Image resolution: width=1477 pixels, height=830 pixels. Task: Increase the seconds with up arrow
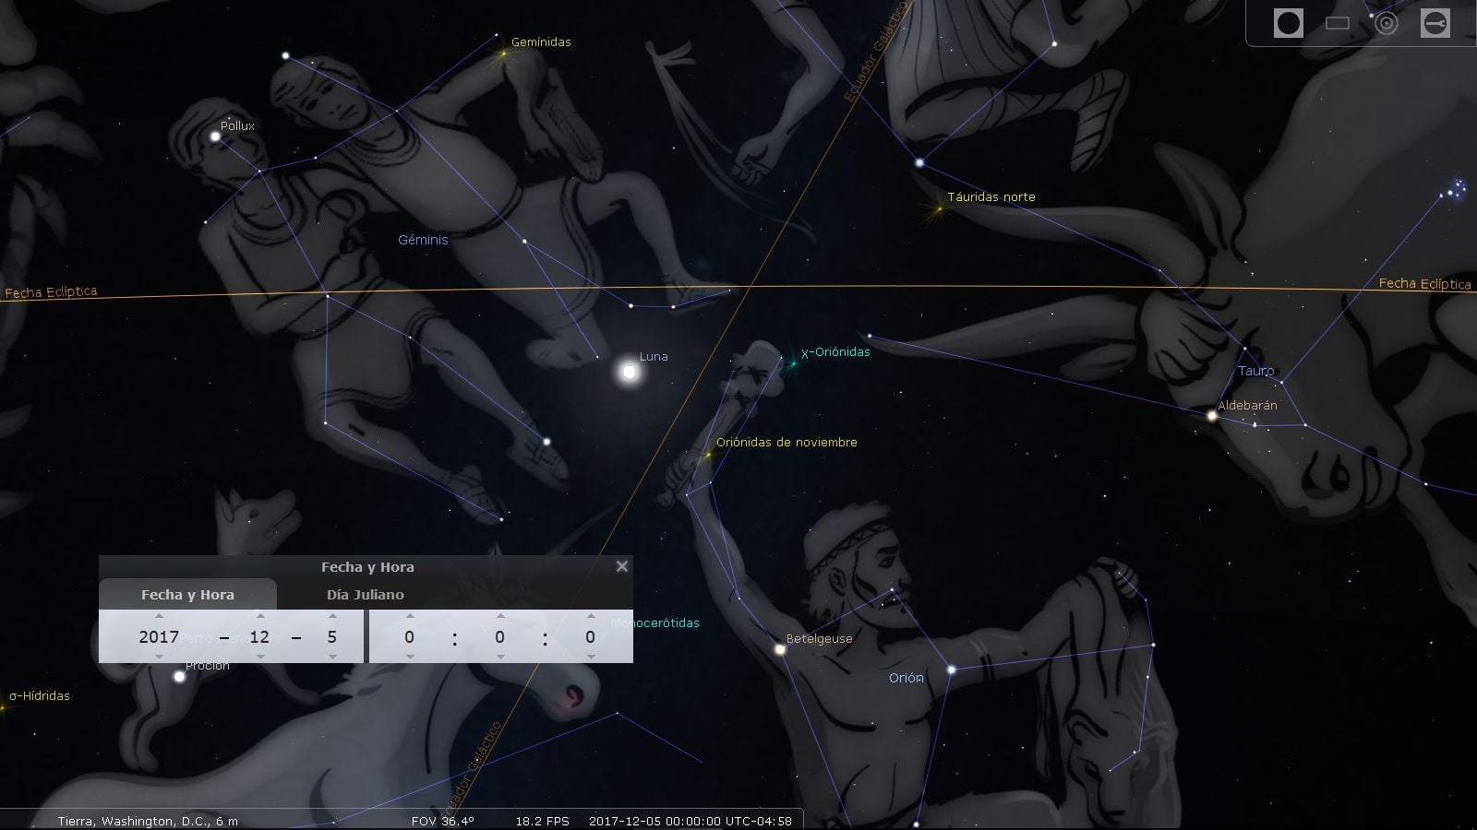(x=590, y=616)
